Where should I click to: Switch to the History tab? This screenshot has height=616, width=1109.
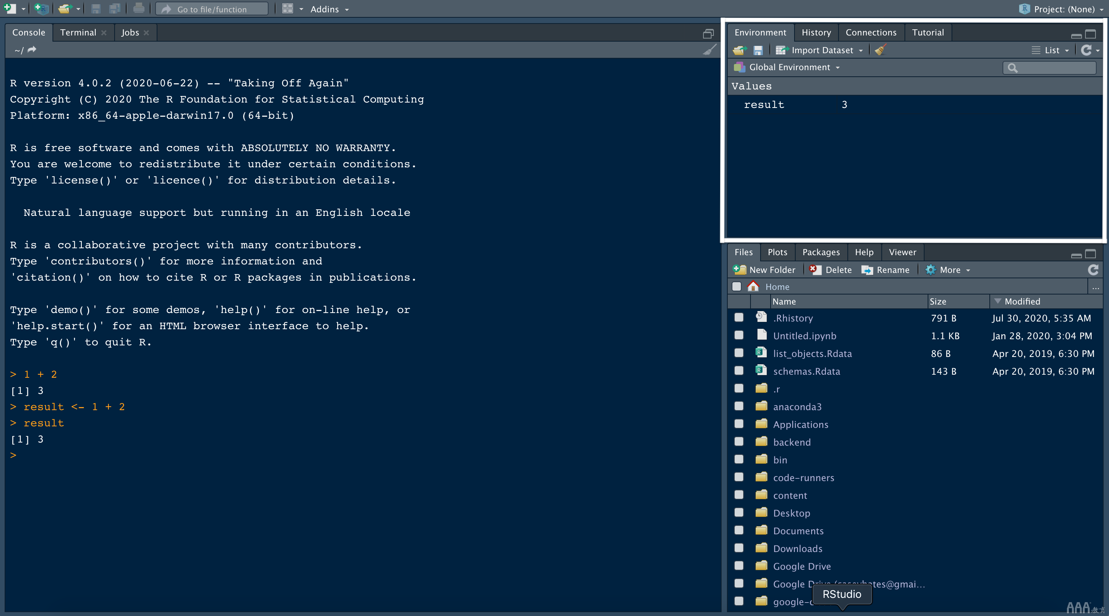[816, 33]
